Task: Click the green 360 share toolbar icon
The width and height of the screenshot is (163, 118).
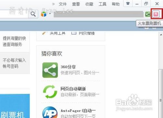Action: 148,14
